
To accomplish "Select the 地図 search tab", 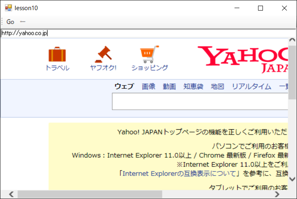I will (x=217, y=86).
